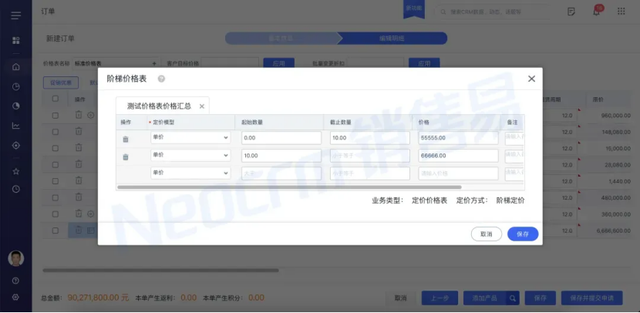Open the 定价模型 dropdown in the first row

tap(190, 138)
